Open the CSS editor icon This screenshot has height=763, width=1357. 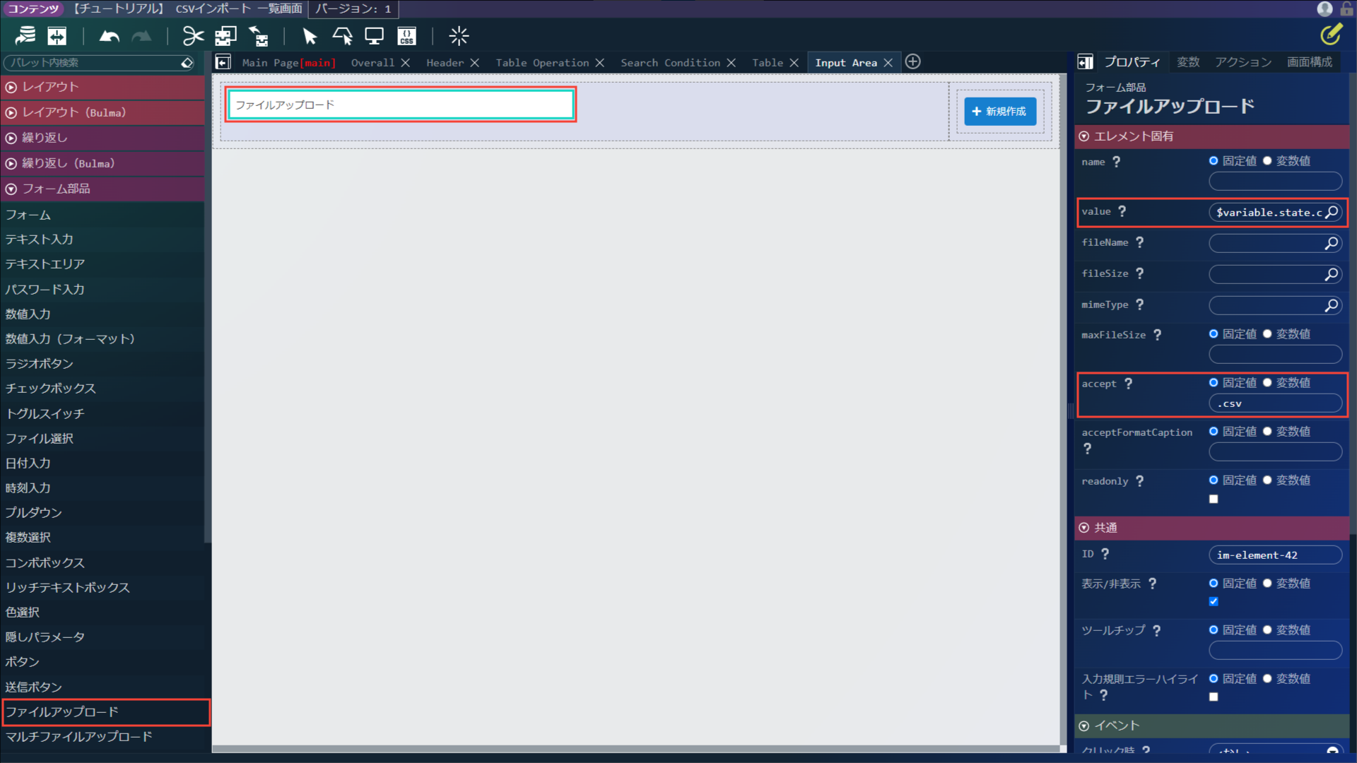click(407, 36)
